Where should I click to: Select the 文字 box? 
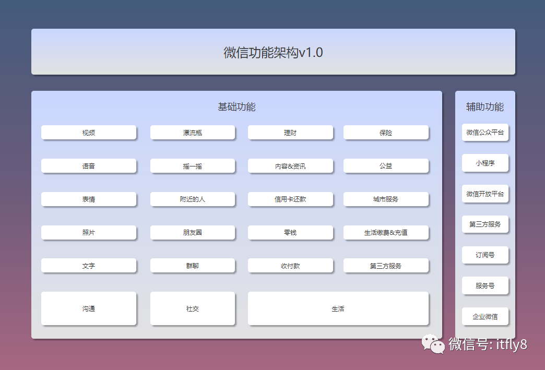[x=89, y=266]
